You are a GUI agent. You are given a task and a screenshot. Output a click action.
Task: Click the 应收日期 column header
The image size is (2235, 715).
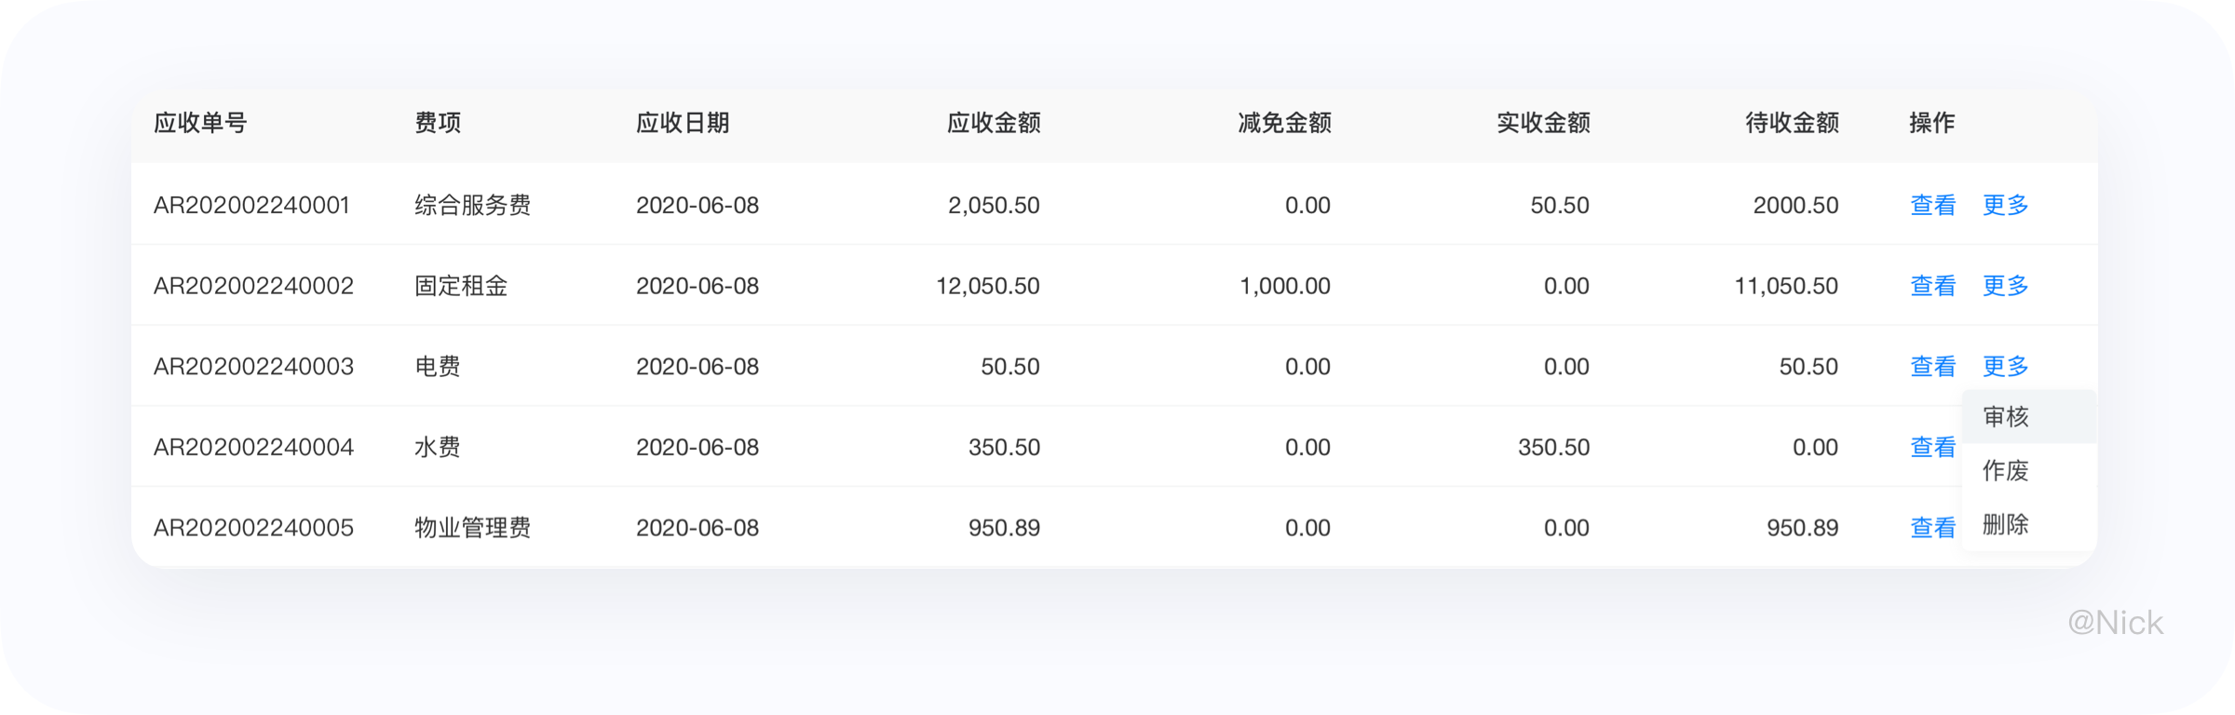coord(683,123)
